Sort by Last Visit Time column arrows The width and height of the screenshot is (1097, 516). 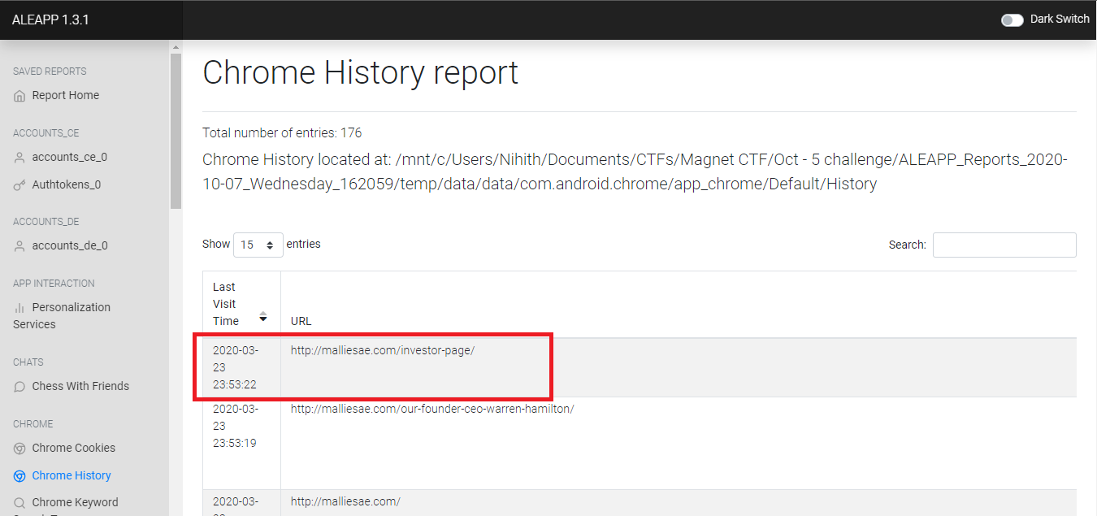pos(262,316)
